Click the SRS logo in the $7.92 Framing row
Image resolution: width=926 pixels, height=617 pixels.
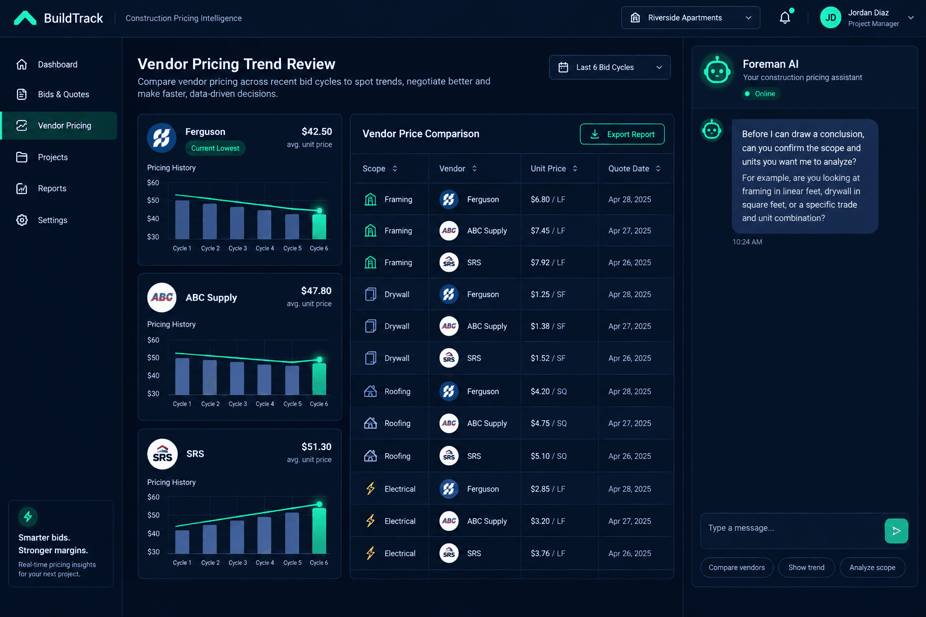pos(449,262)
